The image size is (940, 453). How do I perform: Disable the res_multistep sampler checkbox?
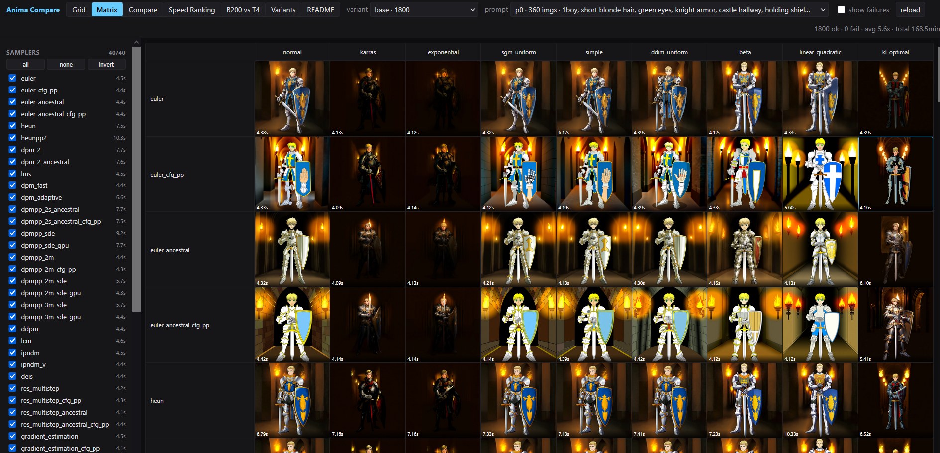[12, 388]
